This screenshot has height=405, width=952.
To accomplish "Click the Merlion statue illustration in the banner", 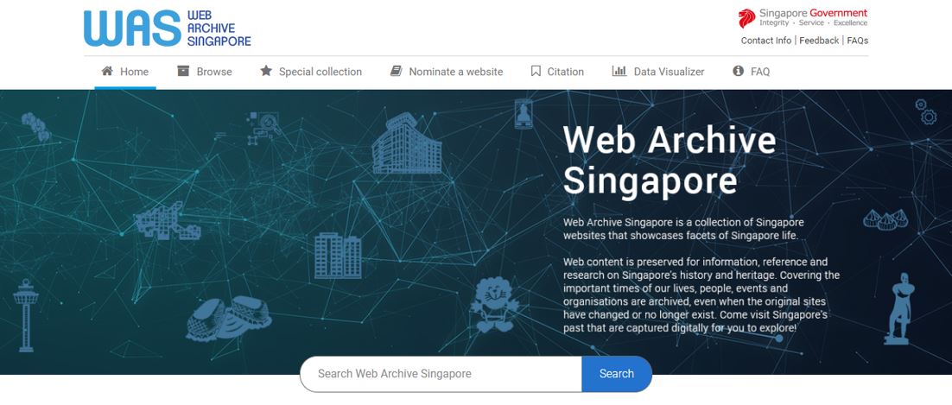I will point(898,308).
